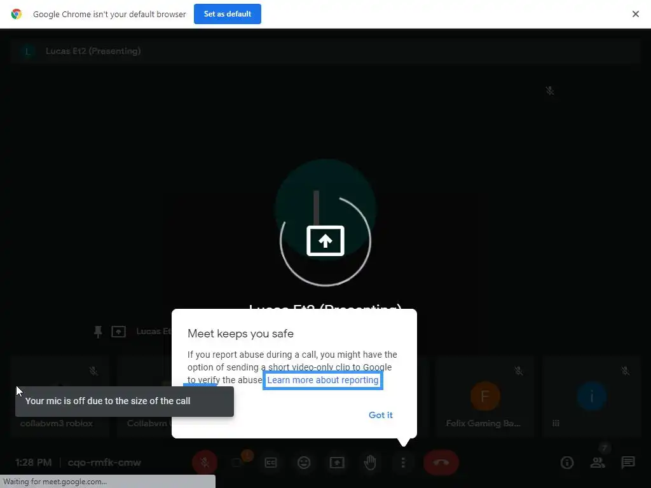Select the iii participant tile

592,396
